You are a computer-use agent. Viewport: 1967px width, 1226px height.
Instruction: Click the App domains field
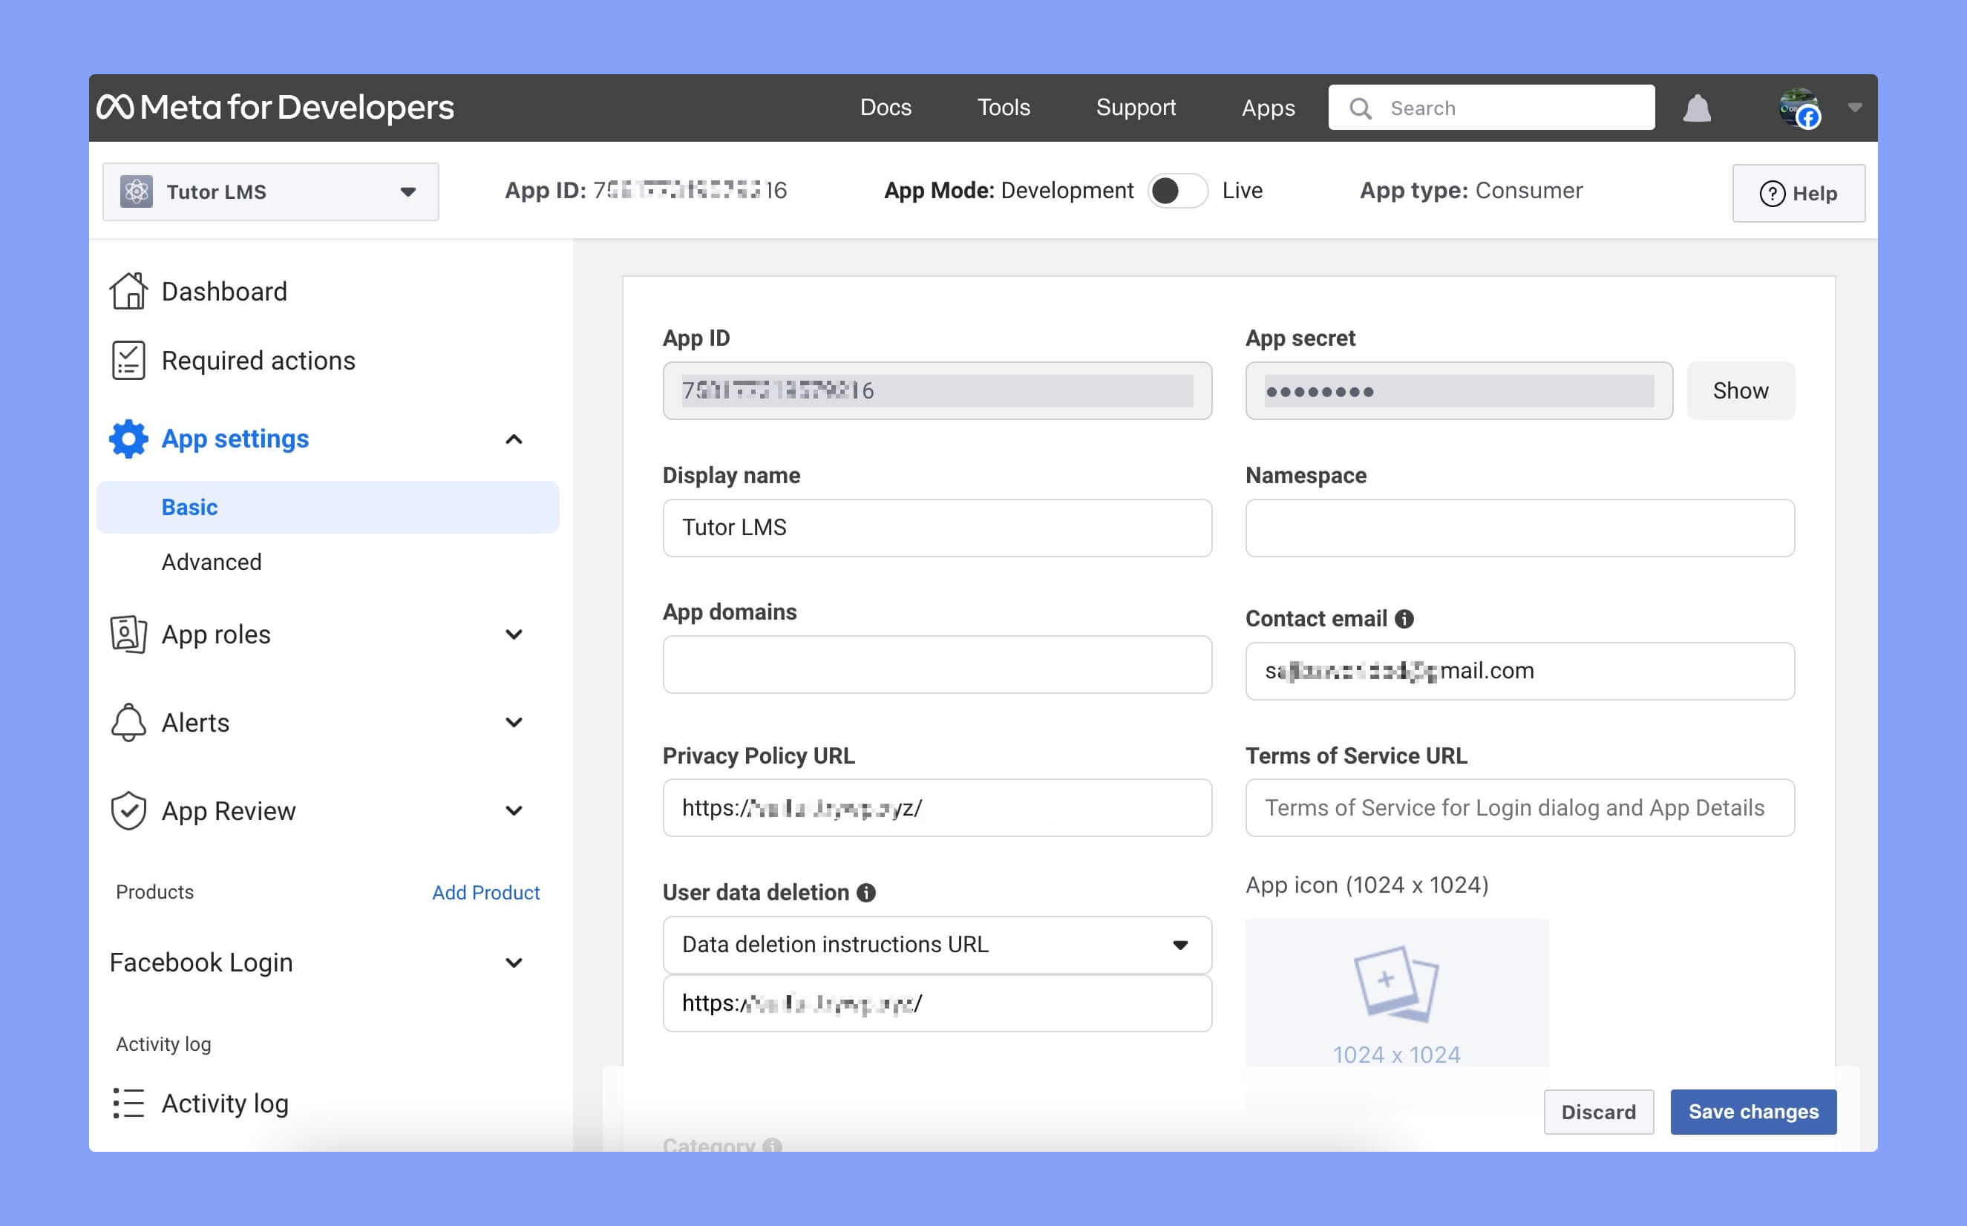(x=937, y=665)
